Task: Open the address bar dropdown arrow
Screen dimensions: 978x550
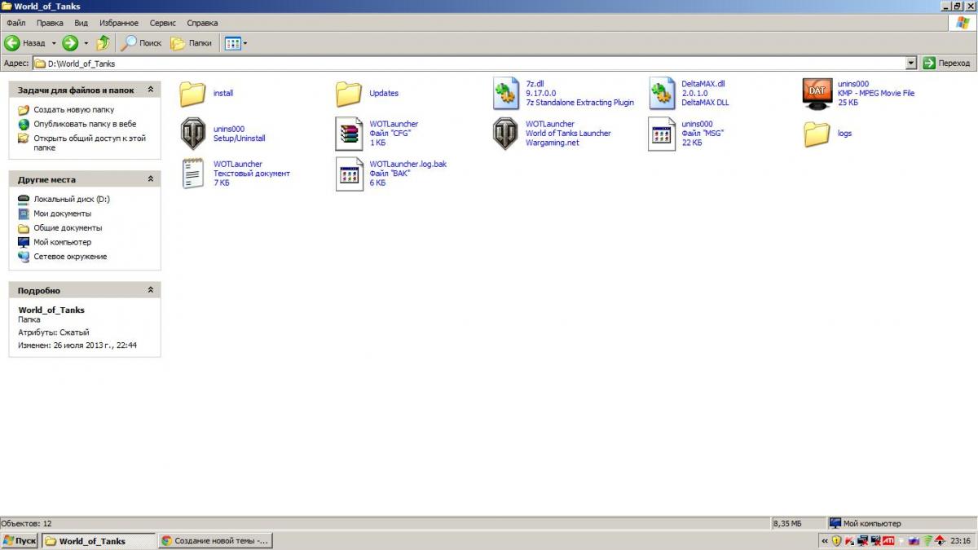Action: coord(911,63)
